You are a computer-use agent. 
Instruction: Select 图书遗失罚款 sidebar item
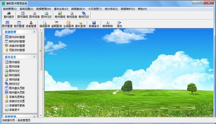(15, 88)
